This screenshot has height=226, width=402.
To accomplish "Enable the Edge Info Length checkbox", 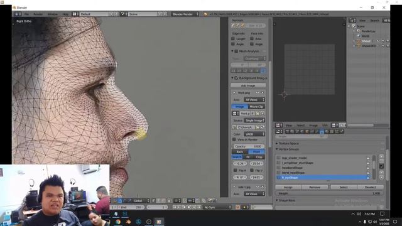I will [233, 39].
